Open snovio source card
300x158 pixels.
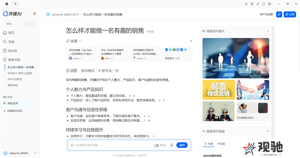(81, 54)
